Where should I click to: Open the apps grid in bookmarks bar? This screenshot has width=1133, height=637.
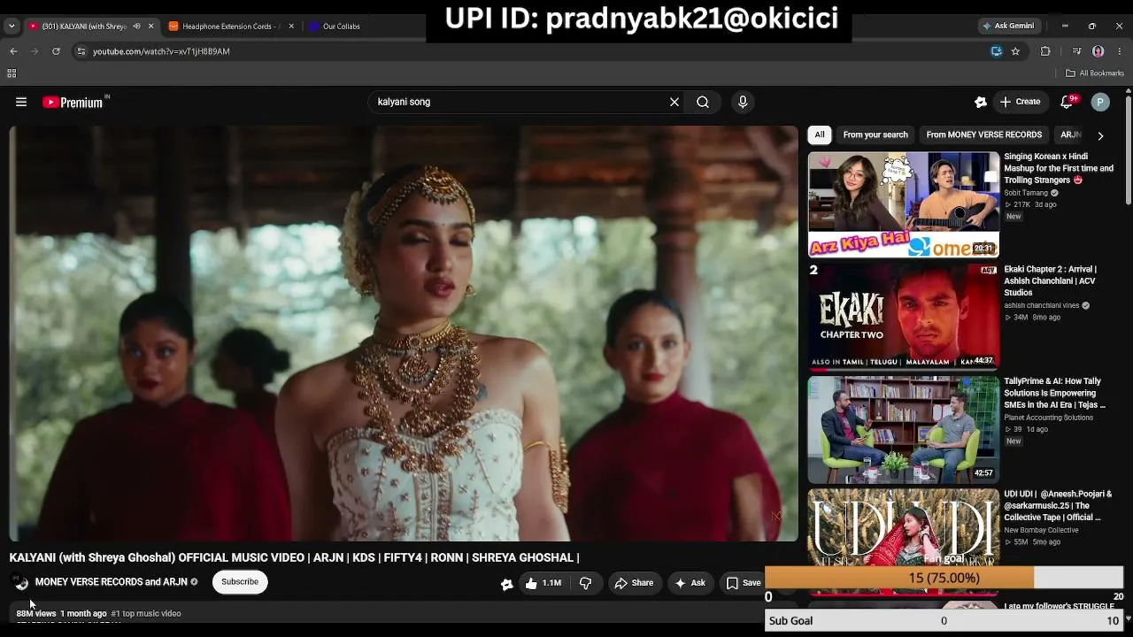(13, 73)
